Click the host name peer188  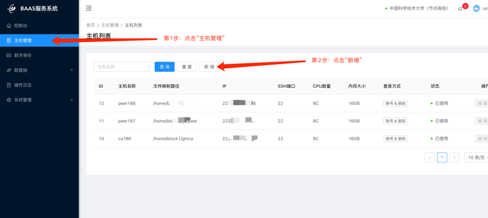pyautogui.click(x=127, y=104)
